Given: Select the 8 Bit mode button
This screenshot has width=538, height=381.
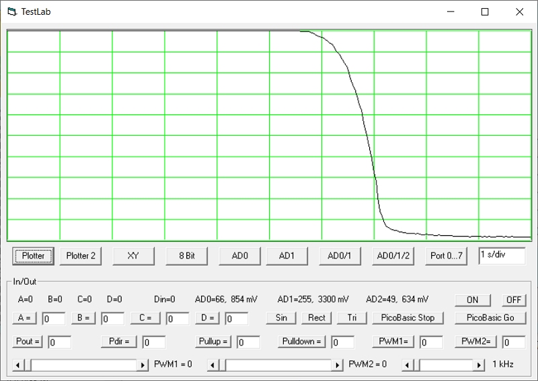Looking at the screenshot, I should (186, 256).
